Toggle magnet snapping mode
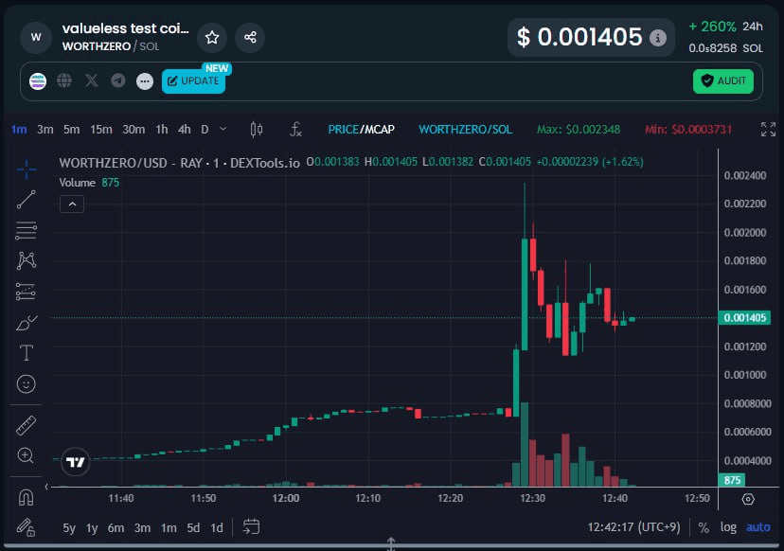This screenshot has height=551, width=784. (x=26, y=497)
